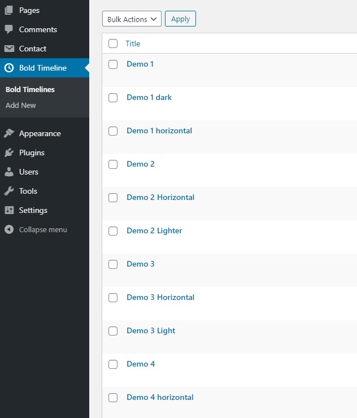The image size is (357, 418).
Task: Check the Demo 4 checkbox
Action: click(113, 364)
